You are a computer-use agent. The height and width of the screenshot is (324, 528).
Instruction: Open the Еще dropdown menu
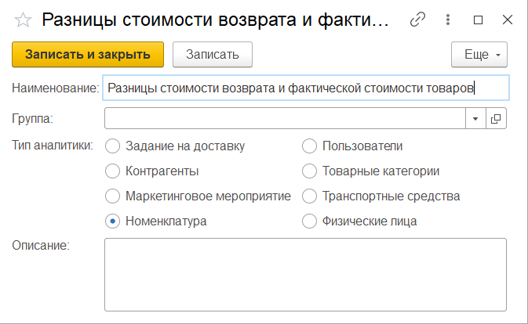479,55
